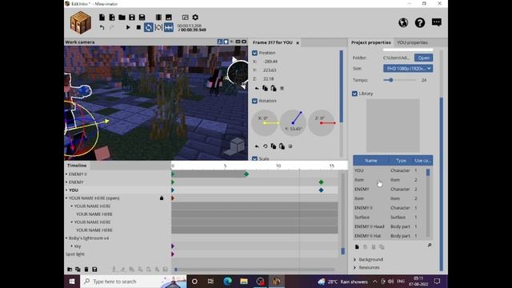
Task: Select the Frame 317 for YOU tab
Action: point(273,42)
